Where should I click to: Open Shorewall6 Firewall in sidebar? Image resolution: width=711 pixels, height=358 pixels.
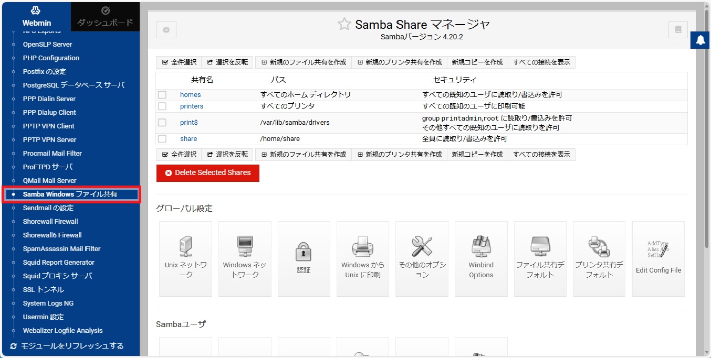click(x=53, y=235)
